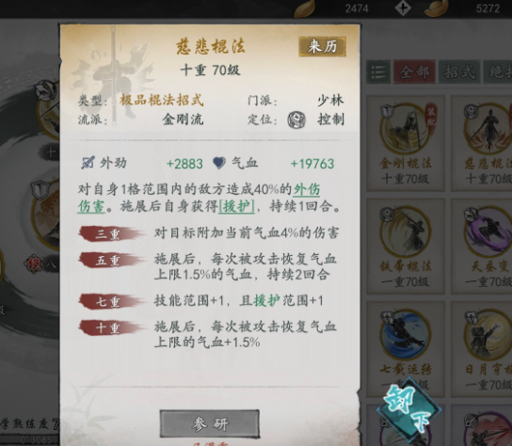Click the gold ingot currency icon
Viewport: 512px width, 446px height.
[439, 8]
